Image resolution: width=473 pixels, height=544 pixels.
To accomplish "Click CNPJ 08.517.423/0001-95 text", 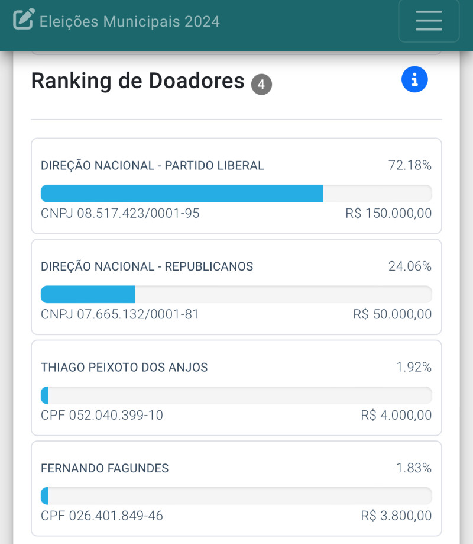I will (120, 213).
